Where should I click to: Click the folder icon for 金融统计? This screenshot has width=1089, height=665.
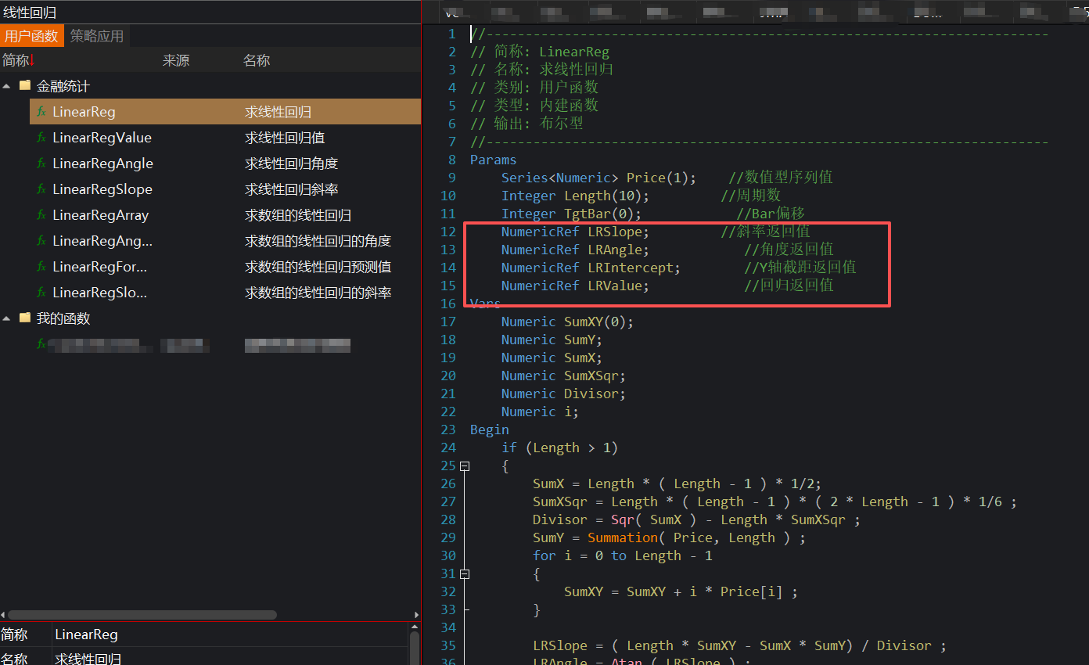(x=25, y=86)
